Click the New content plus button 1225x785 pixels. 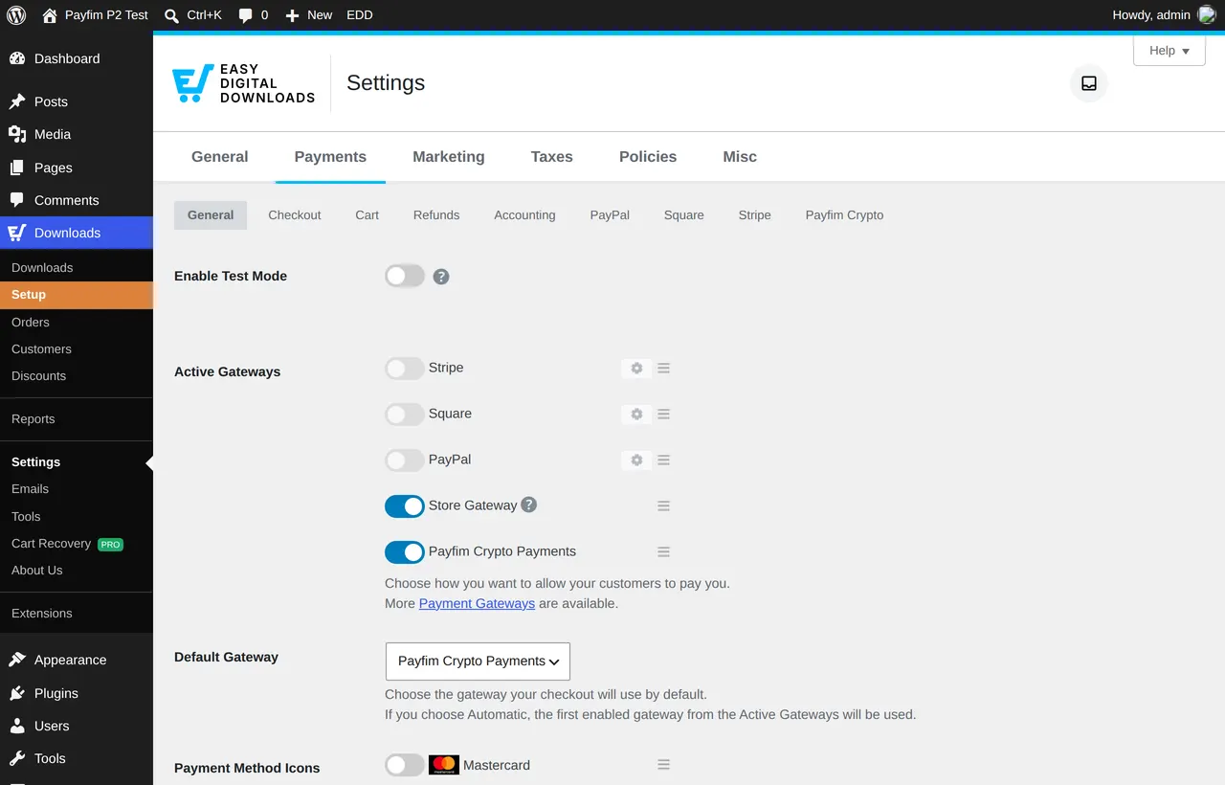click(308, 15)
